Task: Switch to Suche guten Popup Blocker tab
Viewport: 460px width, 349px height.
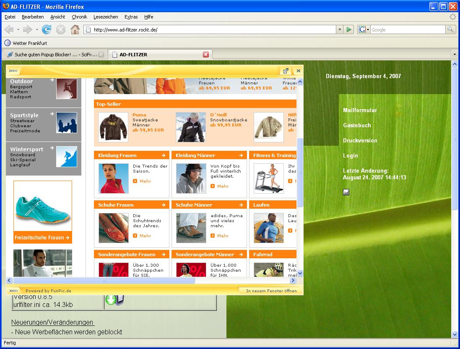Action: point(52,55)
